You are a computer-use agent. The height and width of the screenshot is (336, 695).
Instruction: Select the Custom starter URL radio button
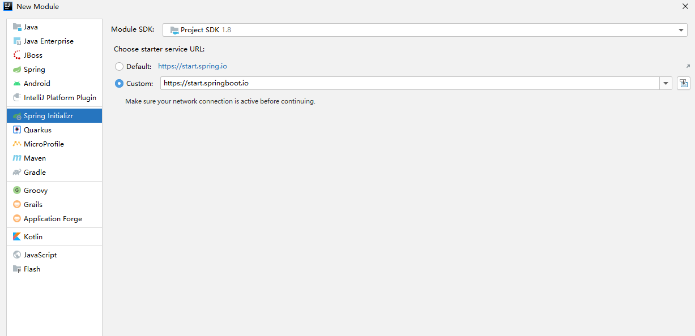[119, 83]
